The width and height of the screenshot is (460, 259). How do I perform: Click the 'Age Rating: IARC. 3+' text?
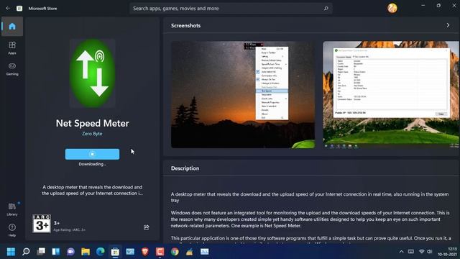click(70, 230)
